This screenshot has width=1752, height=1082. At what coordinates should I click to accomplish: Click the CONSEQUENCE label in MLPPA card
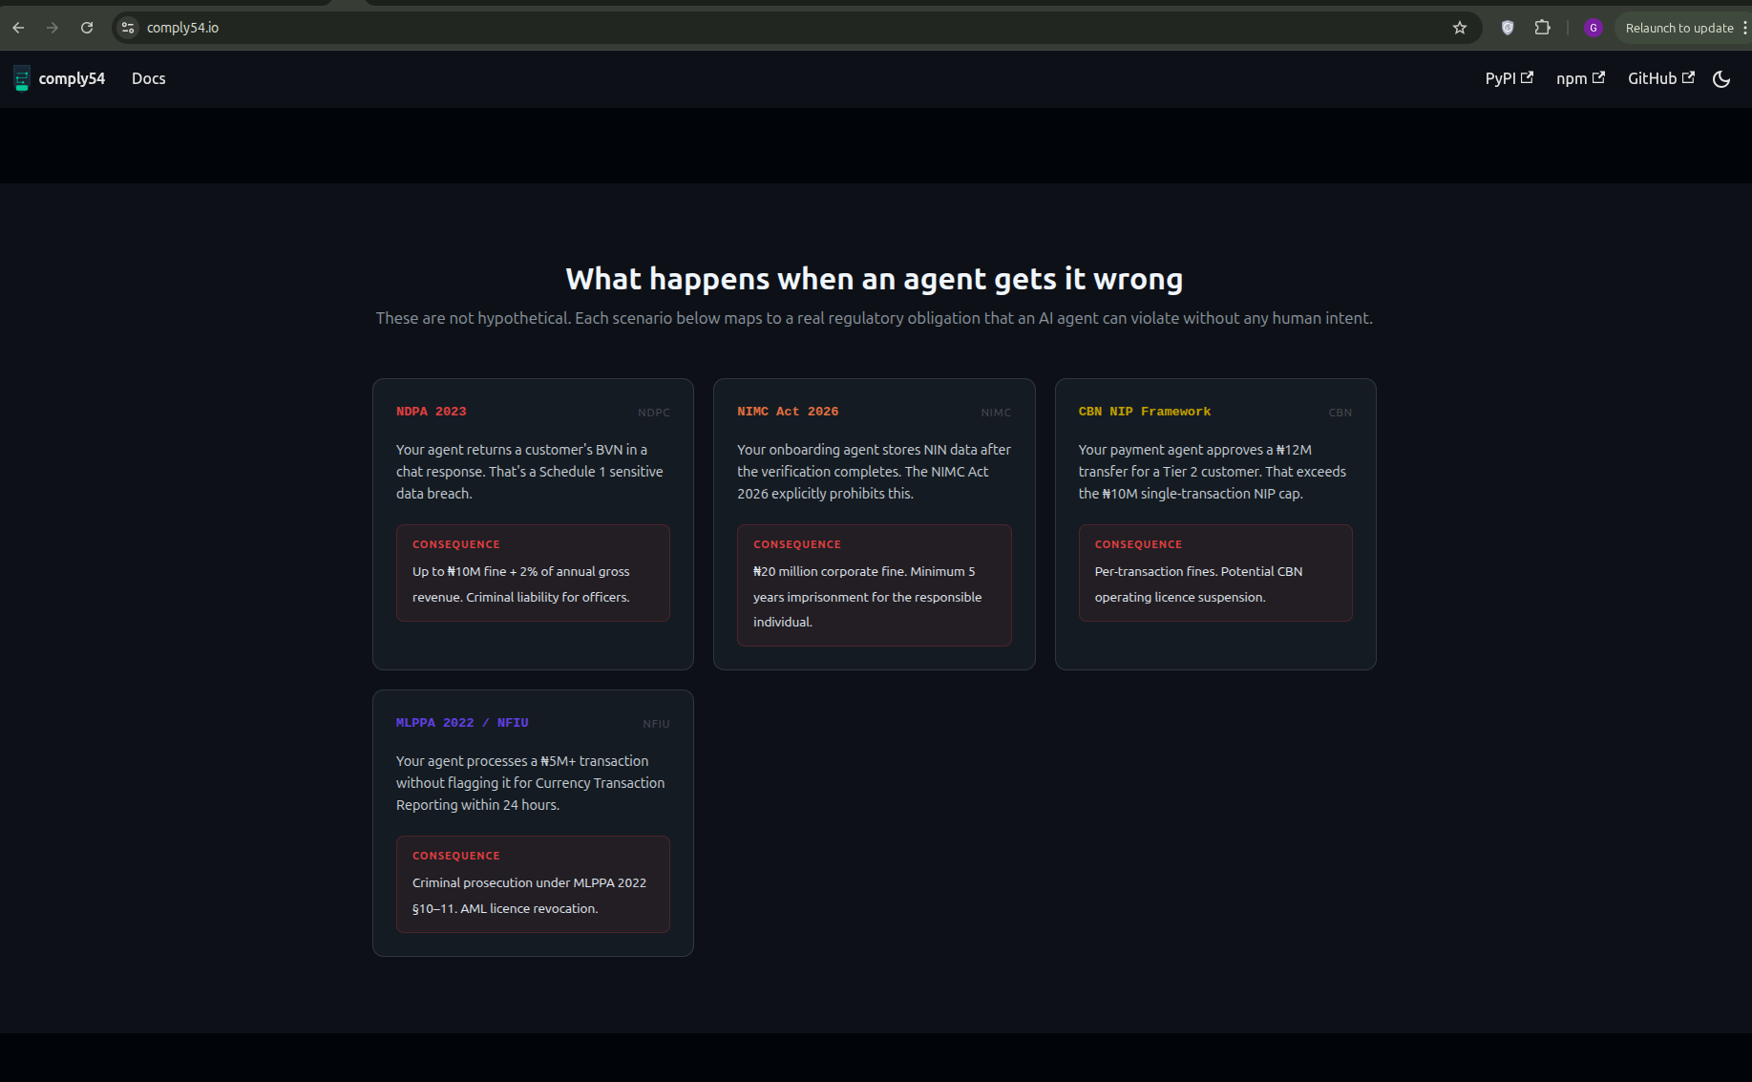click(456, 856)
